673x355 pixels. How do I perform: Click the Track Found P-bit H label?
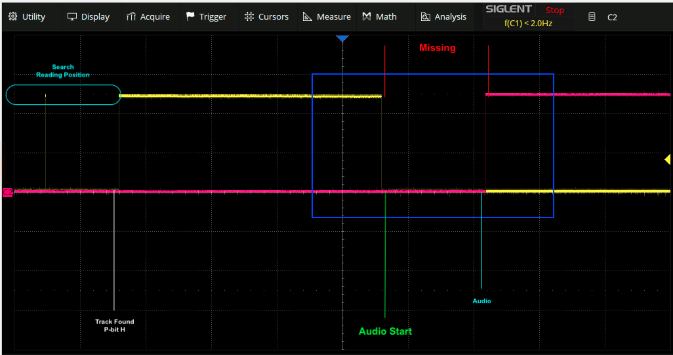(114, 326)
